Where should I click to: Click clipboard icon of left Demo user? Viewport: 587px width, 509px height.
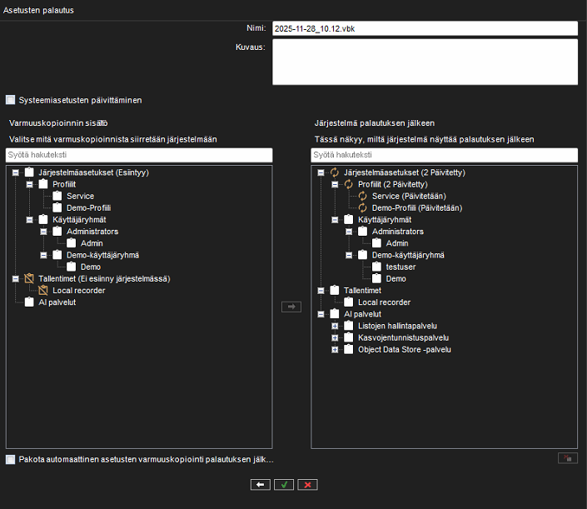(71, 267)
